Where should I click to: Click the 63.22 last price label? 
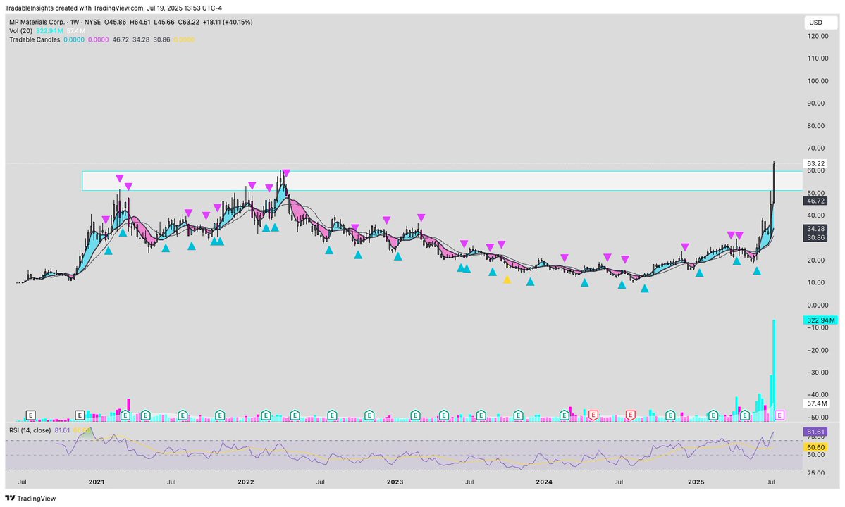click(815, 163)
